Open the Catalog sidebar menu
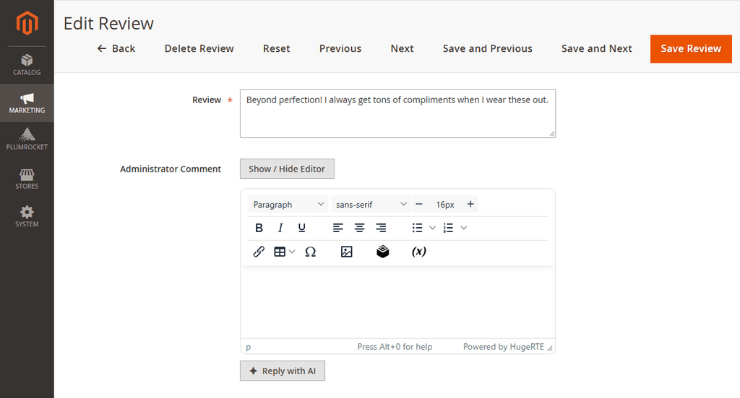The image size is (740, 398). tap(27, 65)
